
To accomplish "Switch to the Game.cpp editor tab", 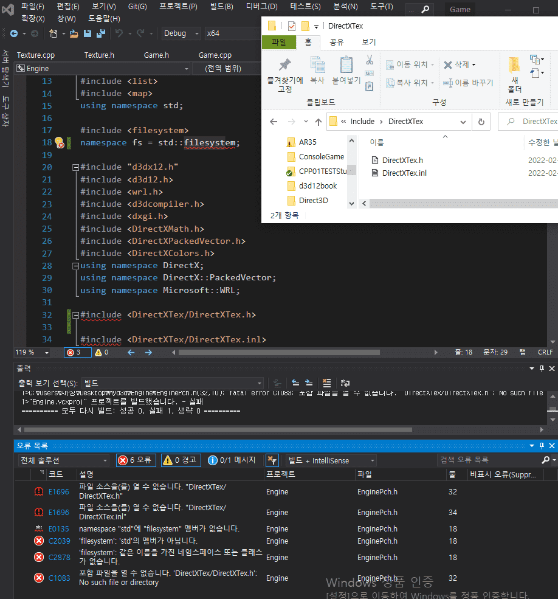I will (x=215, y=55).
